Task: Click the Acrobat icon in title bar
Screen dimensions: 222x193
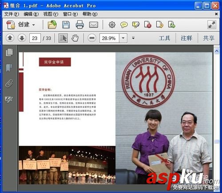Action: click(x=6, y=6)
